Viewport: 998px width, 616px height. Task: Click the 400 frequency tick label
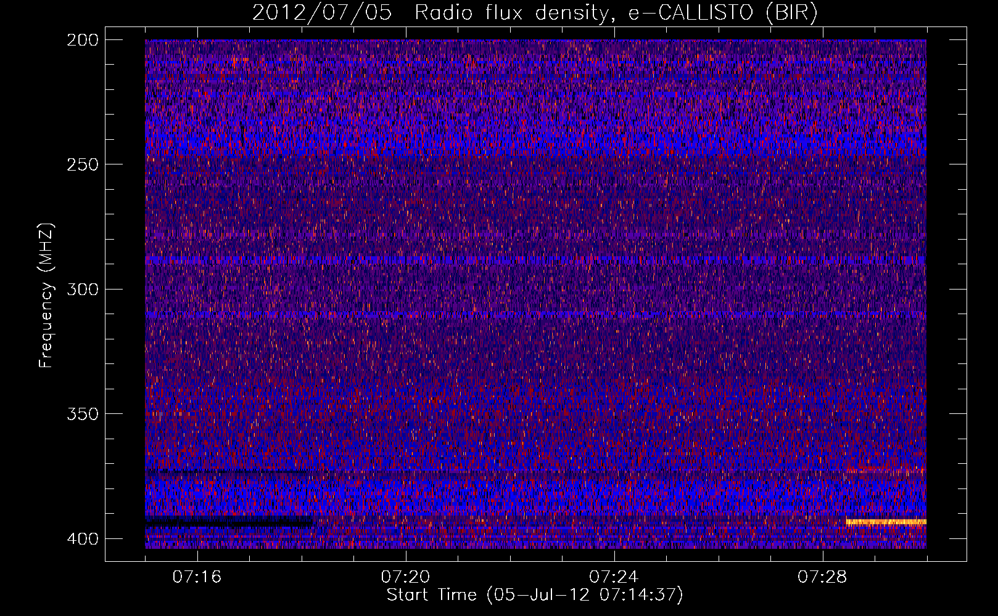coord(83,539)
